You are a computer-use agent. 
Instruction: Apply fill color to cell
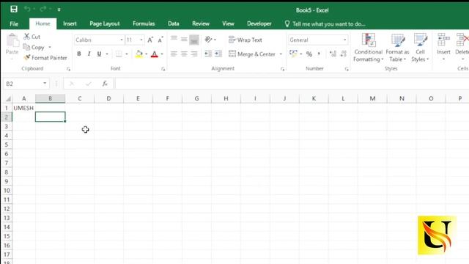(x=139, y=54)
